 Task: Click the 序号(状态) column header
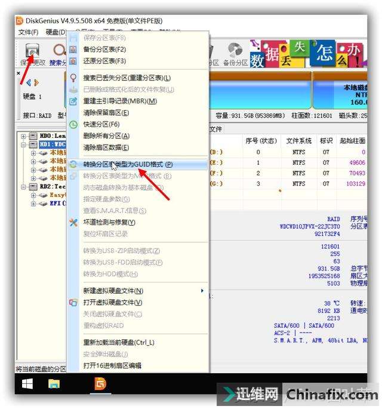point(261,141)
